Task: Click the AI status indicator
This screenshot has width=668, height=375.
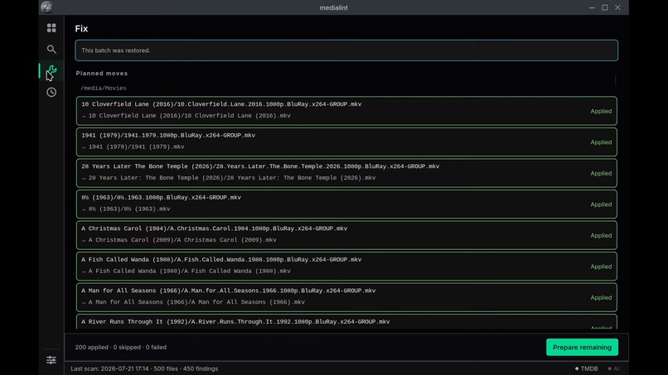Action: tap(613, 368)
